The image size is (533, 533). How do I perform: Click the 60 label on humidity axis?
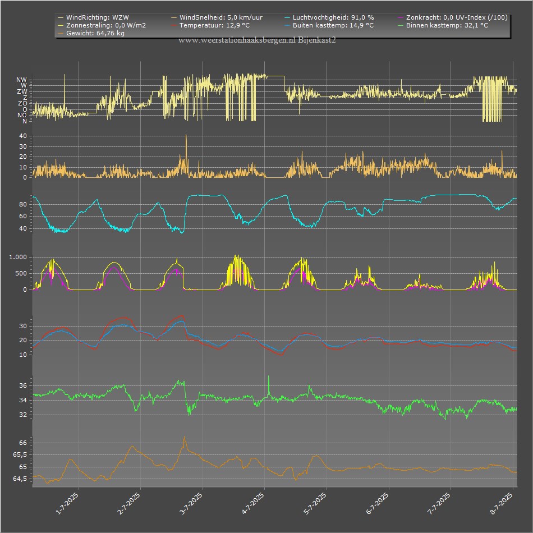coord(23,216)
